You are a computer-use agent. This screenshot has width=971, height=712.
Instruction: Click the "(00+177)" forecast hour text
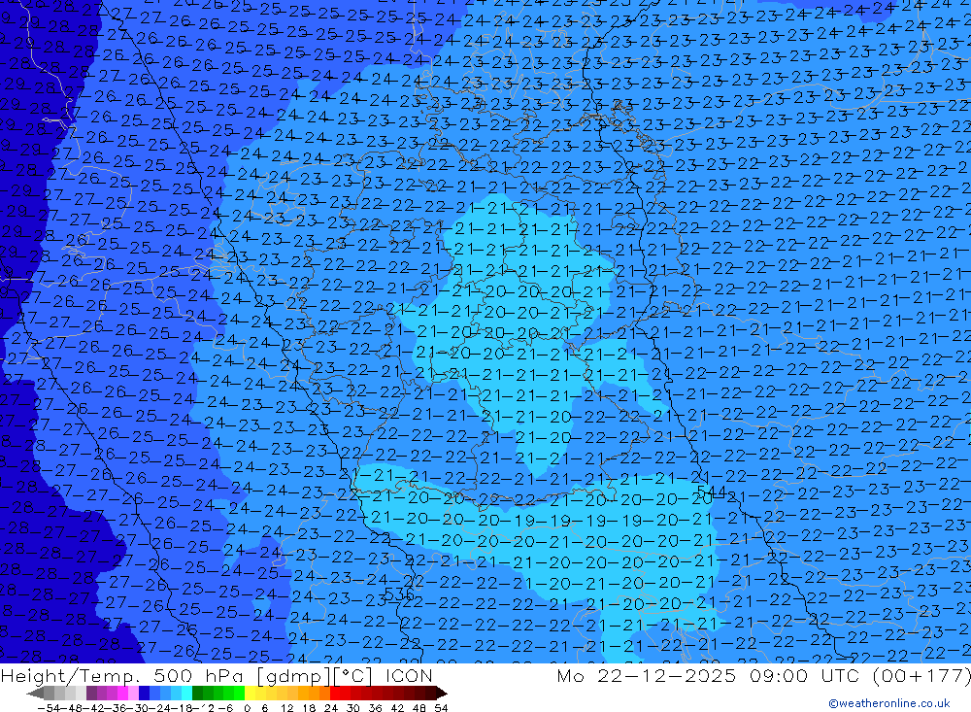coord(921,675)
